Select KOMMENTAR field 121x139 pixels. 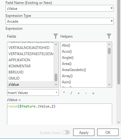coord(30,66)
